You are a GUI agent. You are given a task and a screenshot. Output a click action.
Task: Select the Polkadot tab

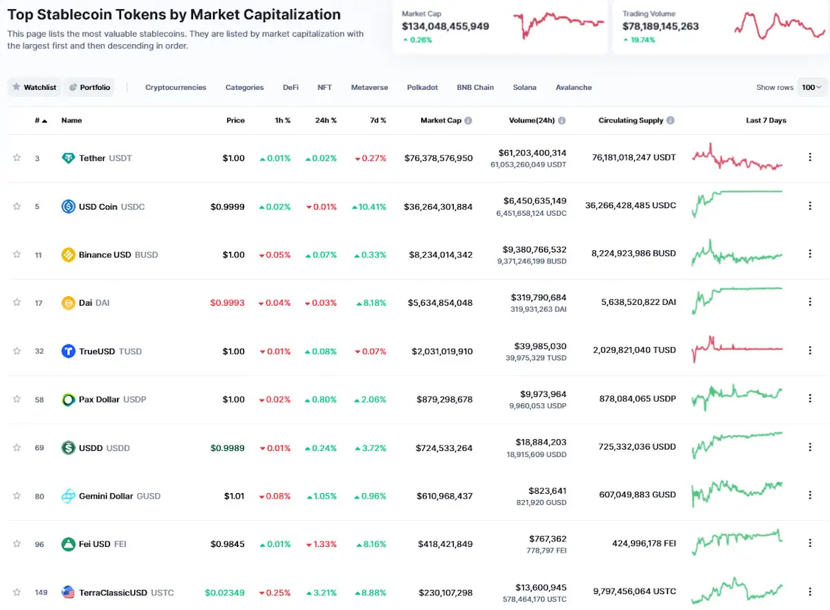point(422,88)
